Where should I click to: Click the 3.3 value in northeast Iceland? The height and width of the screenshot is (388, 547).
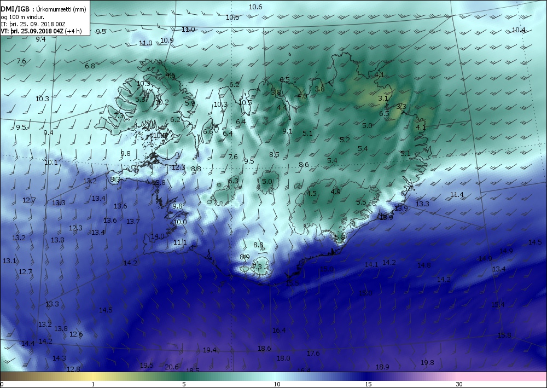[401, 106]
